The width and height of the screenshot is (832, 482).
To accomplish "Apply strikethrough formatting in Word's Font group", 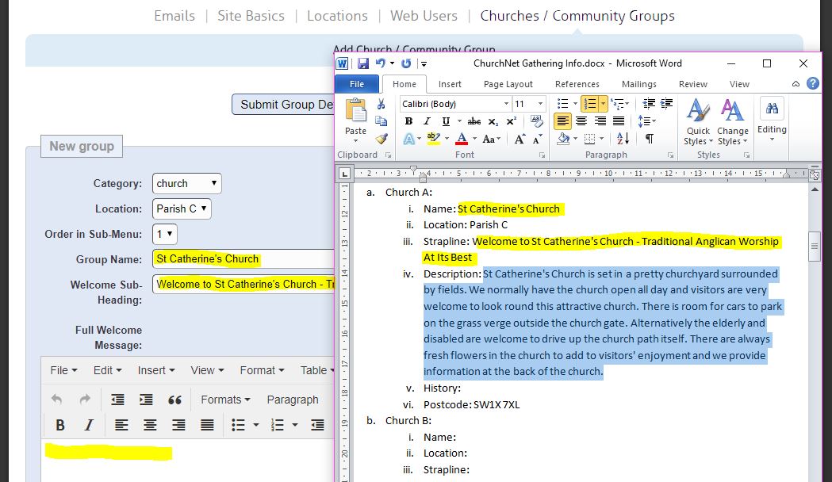I will (x=473, y=122).
